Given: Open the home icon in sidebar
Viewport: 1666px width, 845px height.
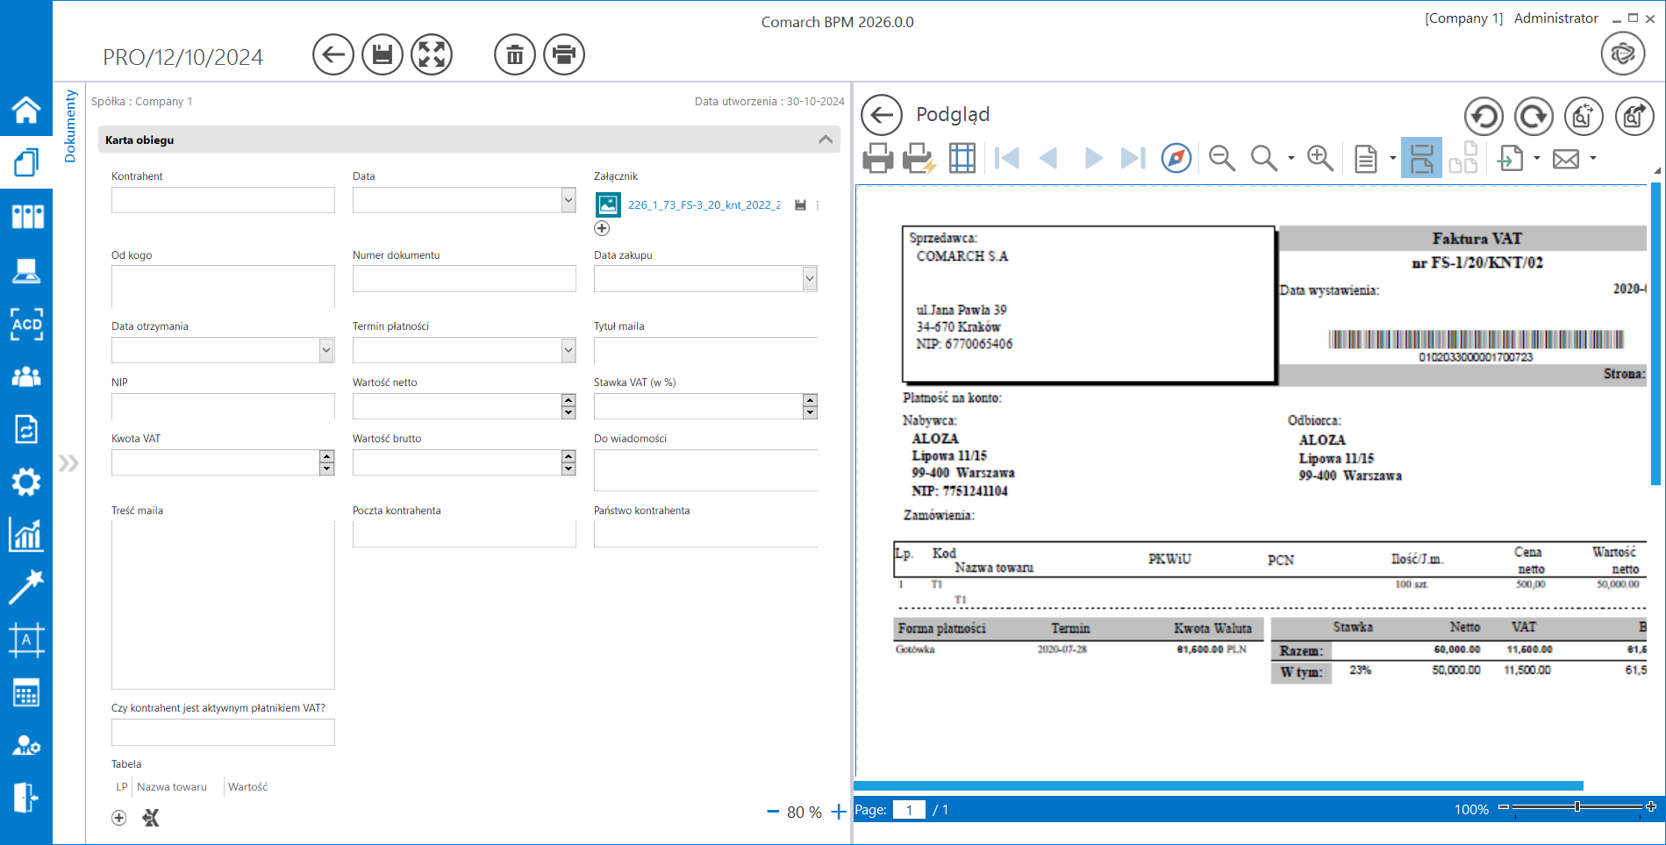Looking at the screenshot, I should [26, 110].
